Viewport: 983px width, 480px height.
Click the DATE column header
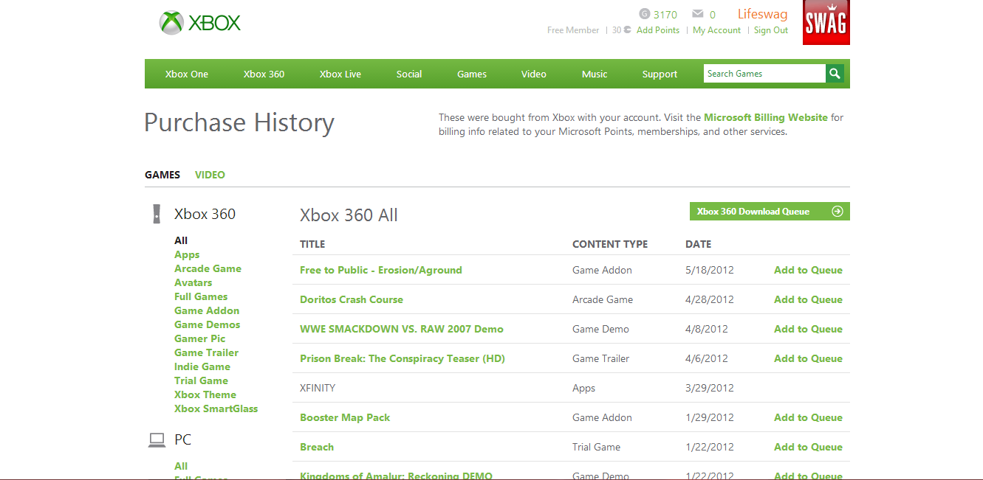pos(698,244)
